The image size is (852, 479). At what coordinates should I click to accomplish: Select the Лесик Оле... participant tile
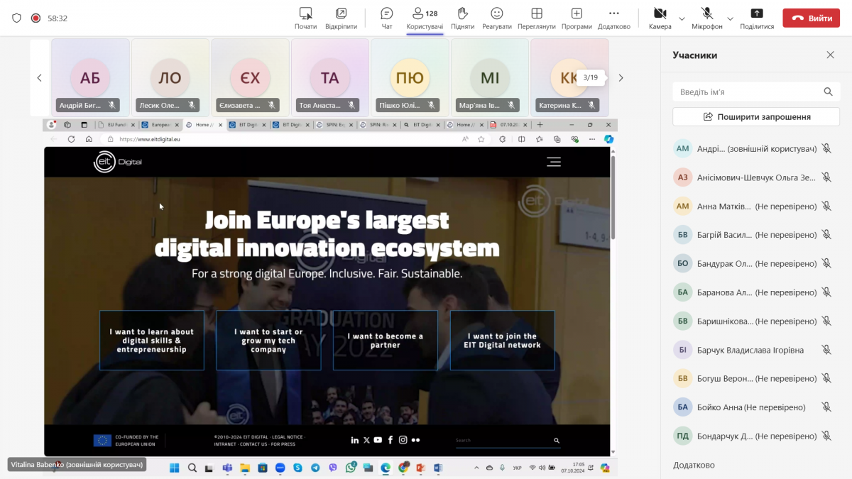(x=170, y=77)
